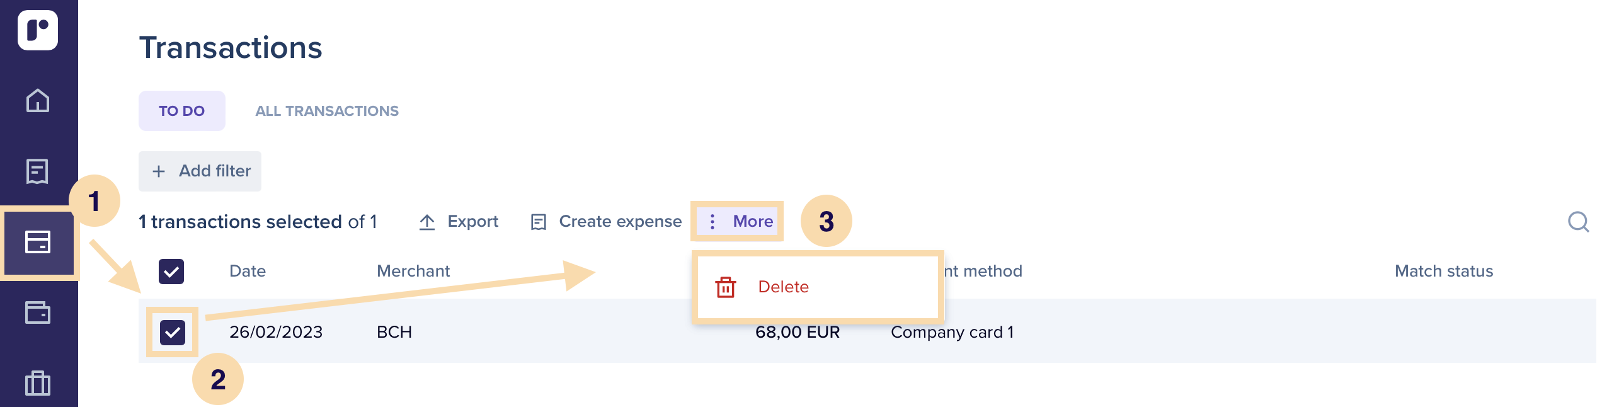Select the Transactions card sidebar icon

pyautogui.click(x=38, y=242)
